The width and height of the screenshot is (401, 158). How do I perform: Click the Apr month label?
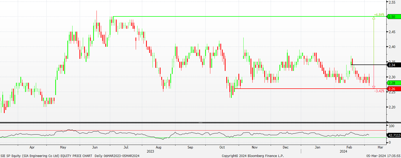(32, 147)
